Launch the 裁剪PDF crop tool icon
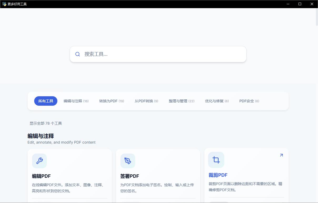This screenshot has width=318, height=203. point(216,160)
